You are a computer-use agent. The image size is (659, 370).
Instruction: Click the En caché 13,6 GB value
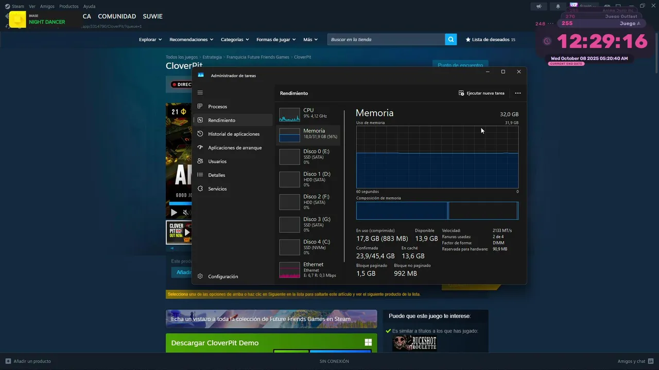coord(413,256)
